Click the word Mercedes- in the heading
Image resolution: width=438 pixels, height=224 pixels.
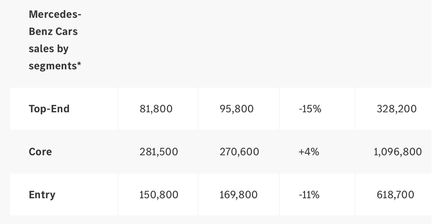pos(55,14)
